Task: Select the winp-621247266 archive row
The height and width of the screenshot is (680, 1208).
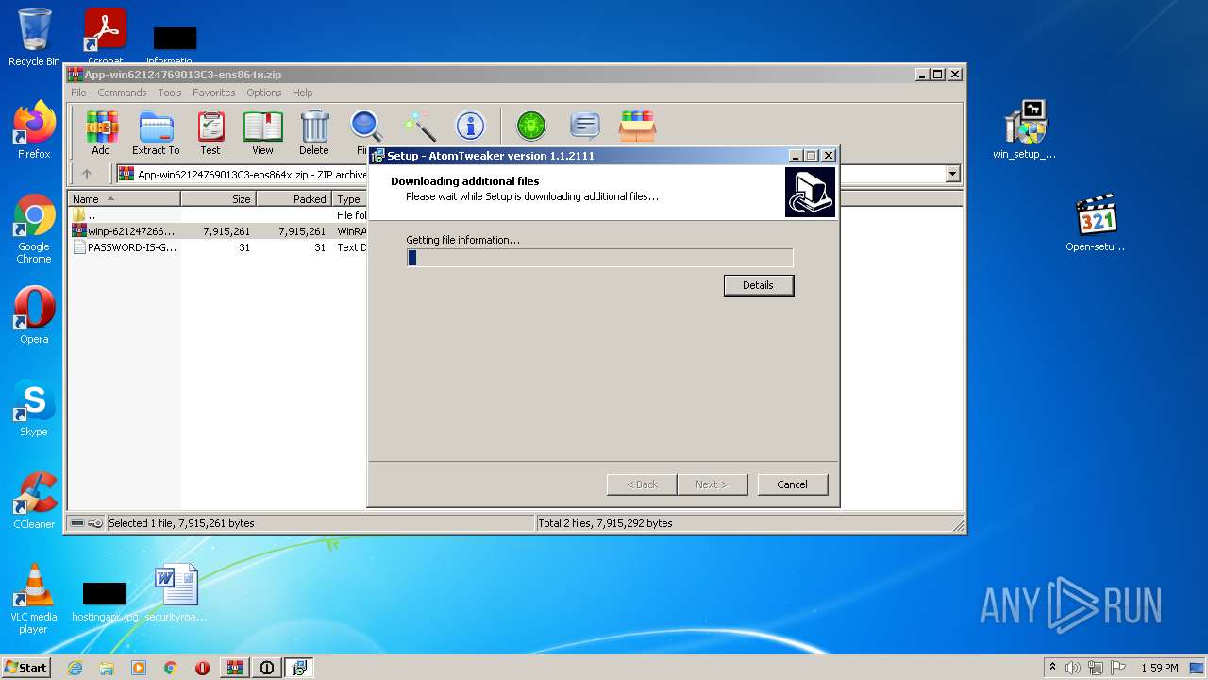Action: (x=219, y=231)
